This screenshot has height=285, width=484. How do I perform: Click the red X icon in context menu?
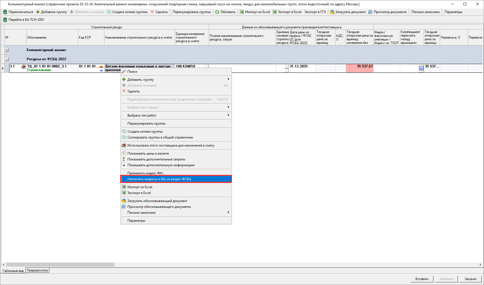coord(124,91)
